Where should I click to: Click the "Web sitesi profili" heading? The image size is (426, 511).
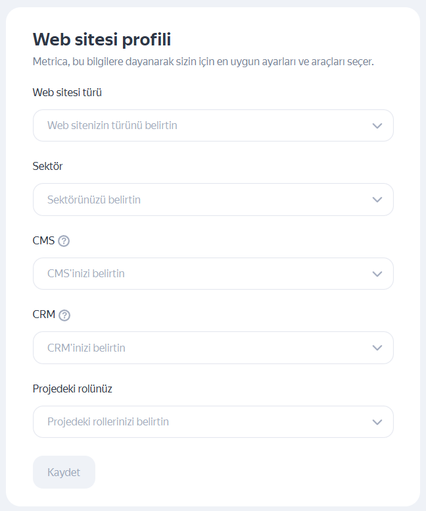tap(102, 40)
